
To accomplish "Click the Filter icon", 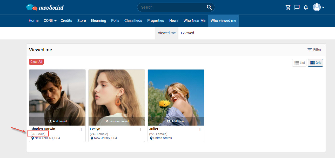I will coord(310,50).
